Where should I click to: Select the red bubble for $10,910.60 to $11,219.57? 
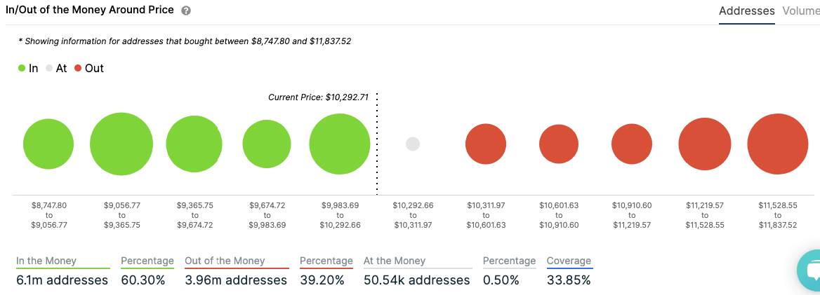point(632,144)
